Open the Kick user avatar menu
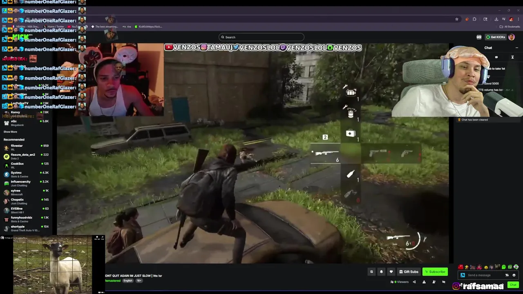The height and width of the screenshot is (294, 523). click(512, 37)
